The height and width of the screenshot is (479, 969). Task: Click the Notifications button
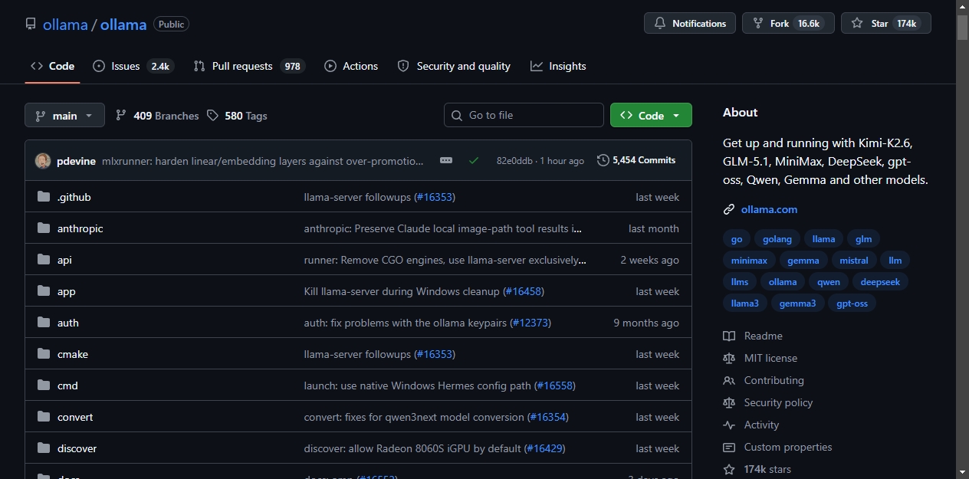point(690,24)
